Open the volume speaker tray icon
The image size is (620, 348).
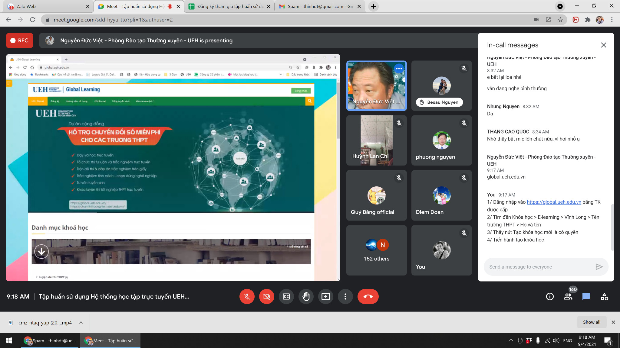coord(556,340)
